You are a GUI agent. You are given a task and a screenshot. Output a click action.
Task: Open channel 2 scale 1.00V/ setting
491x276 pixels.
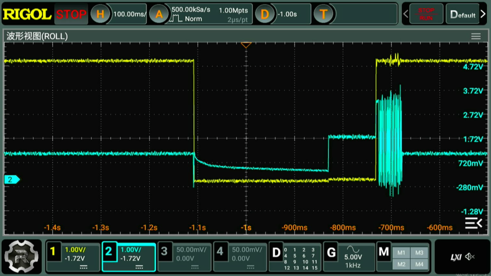tap(131, 250)
